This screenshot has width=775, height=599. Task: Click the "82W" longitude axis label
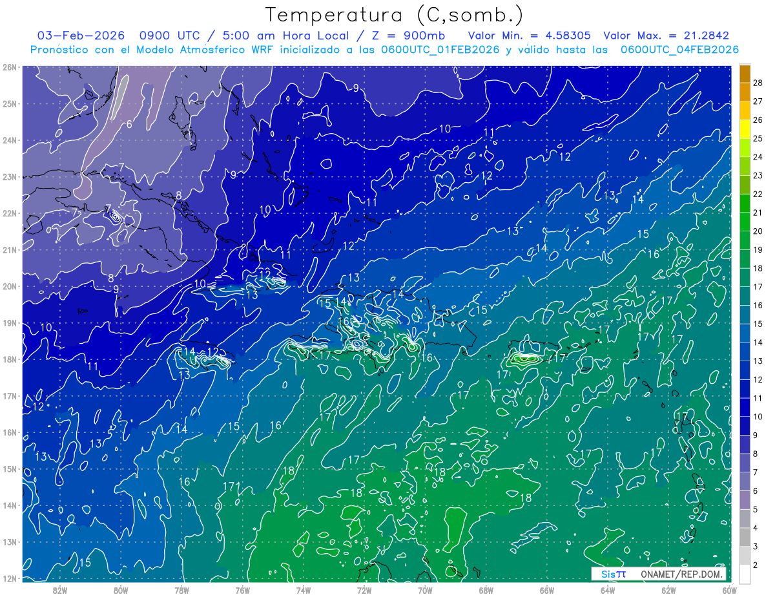click(60, 590)
